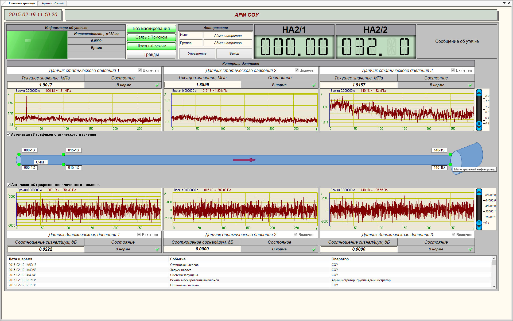Screen dimensions: 513x321
Task: Select the Режим маскирования выключен event row
Action: pyautogui.click(x=250, y=280)
